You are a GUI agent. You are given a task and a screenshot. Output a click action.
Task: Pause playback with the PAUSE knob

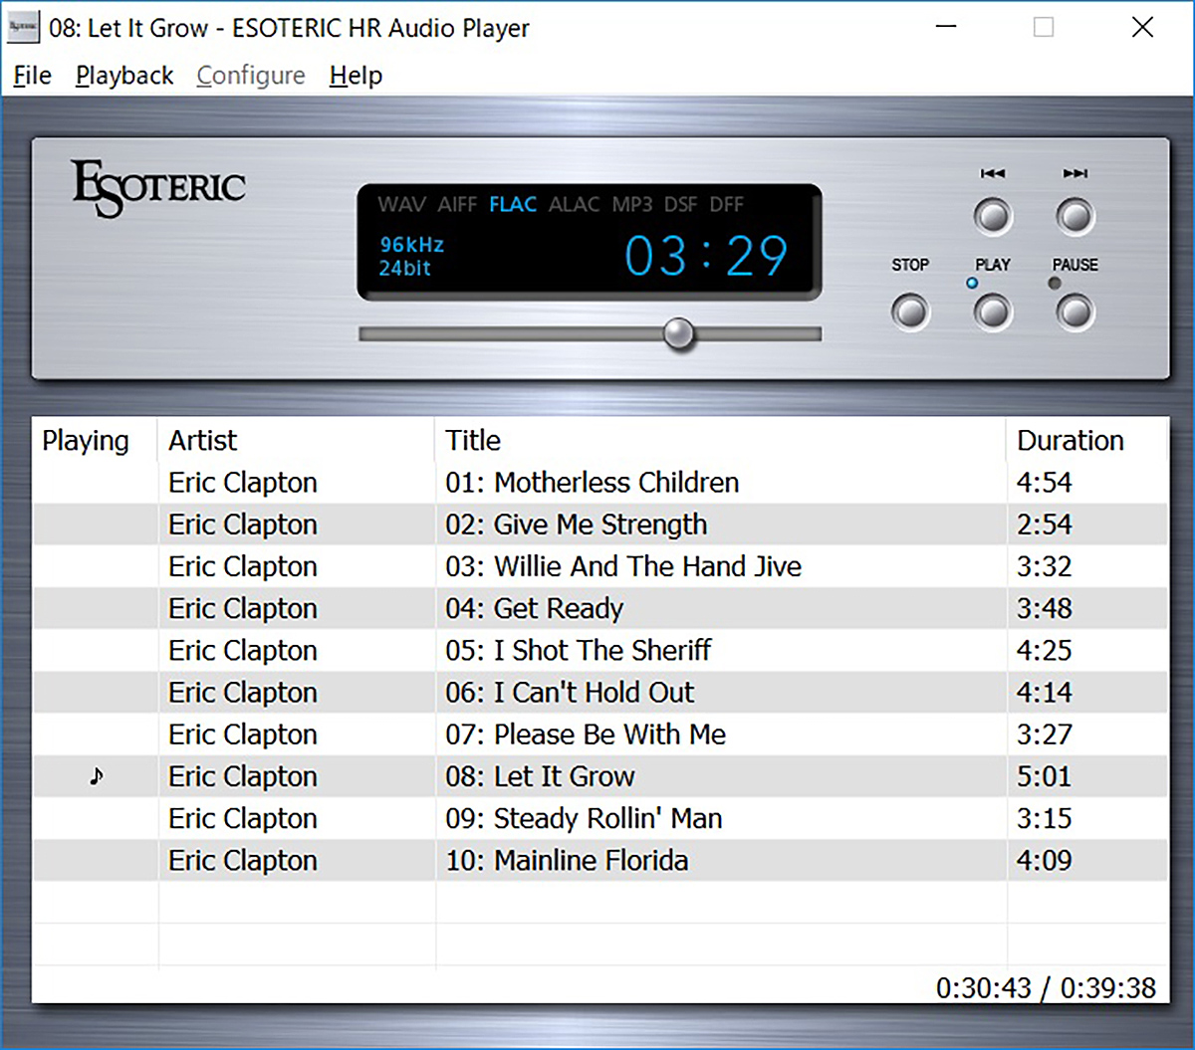click(x=1075, y=313)
